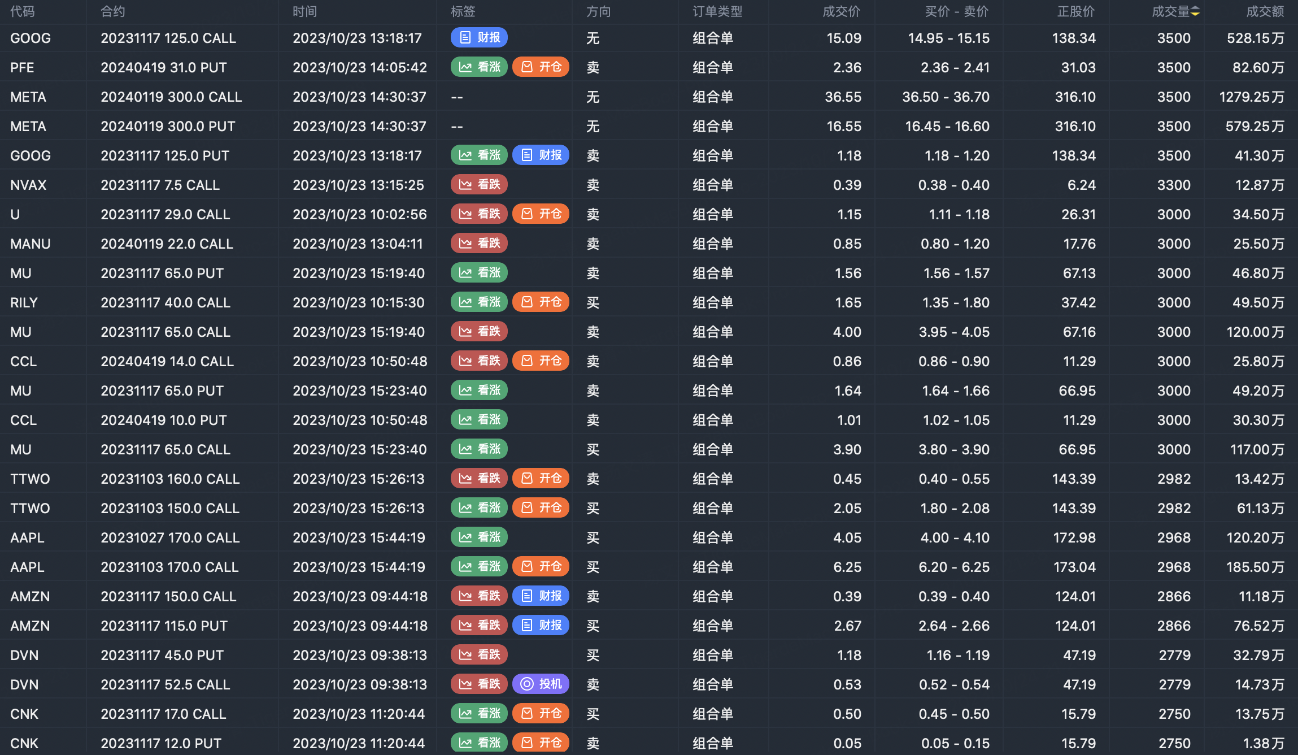
Task: Click the 时间 column header
Action: point(305,12)
